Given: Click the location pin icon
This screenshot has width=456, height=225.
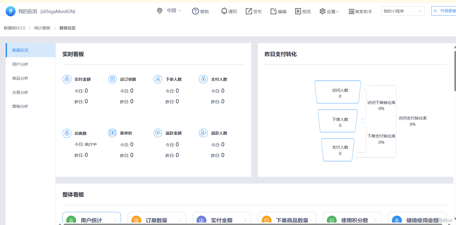Looking at the screenshot, I should 160,11.
